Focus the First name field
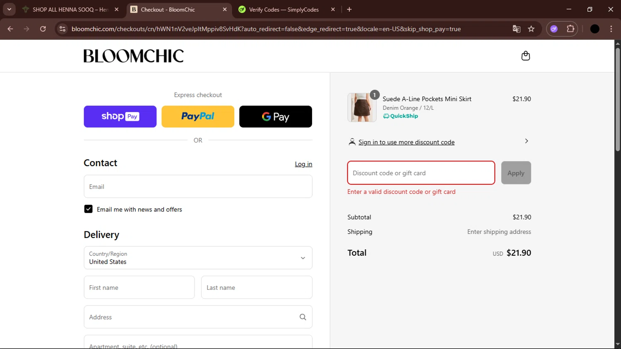621x349 pixels. pos(139,287)
